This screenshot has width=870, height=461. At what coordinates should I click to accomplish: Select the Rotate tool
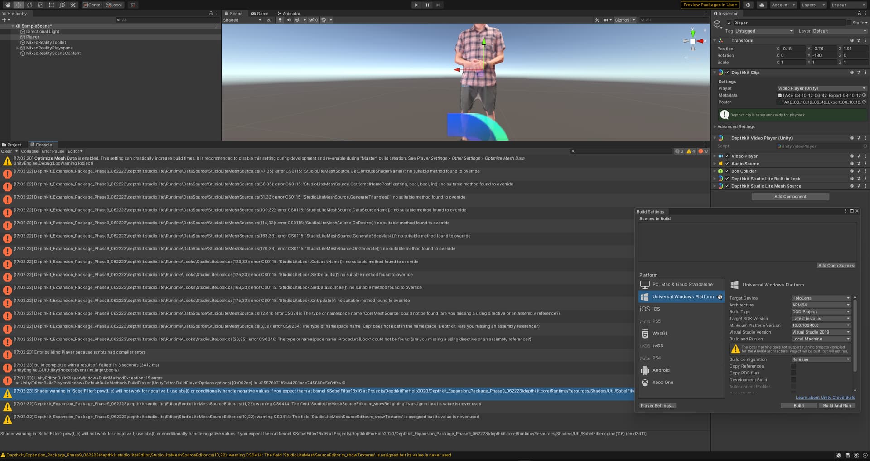pos(29,5)
